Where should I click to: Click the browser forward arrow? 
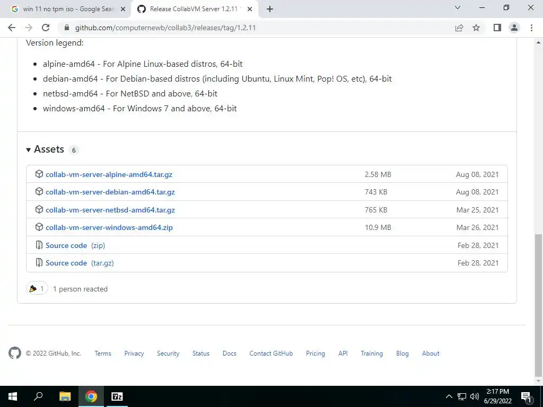coord(29,28)
